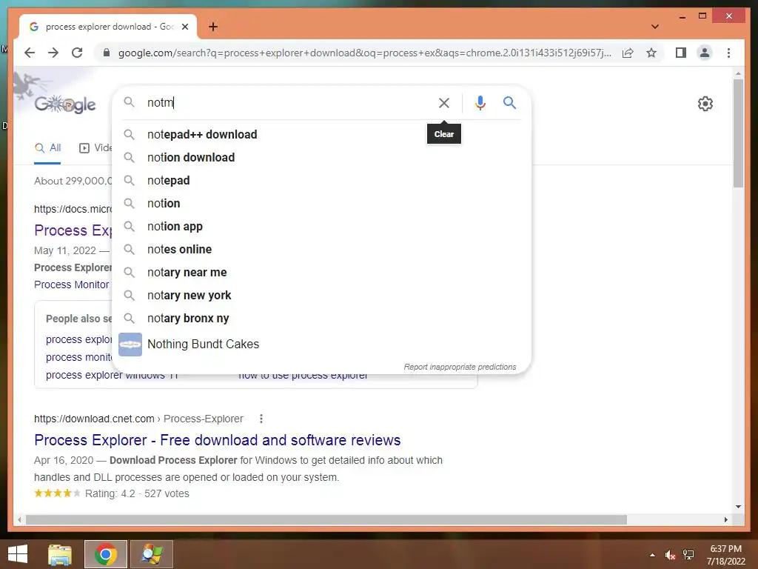
Task: Open Chrome three-dot menu
Action: click(x=728, y=53)
